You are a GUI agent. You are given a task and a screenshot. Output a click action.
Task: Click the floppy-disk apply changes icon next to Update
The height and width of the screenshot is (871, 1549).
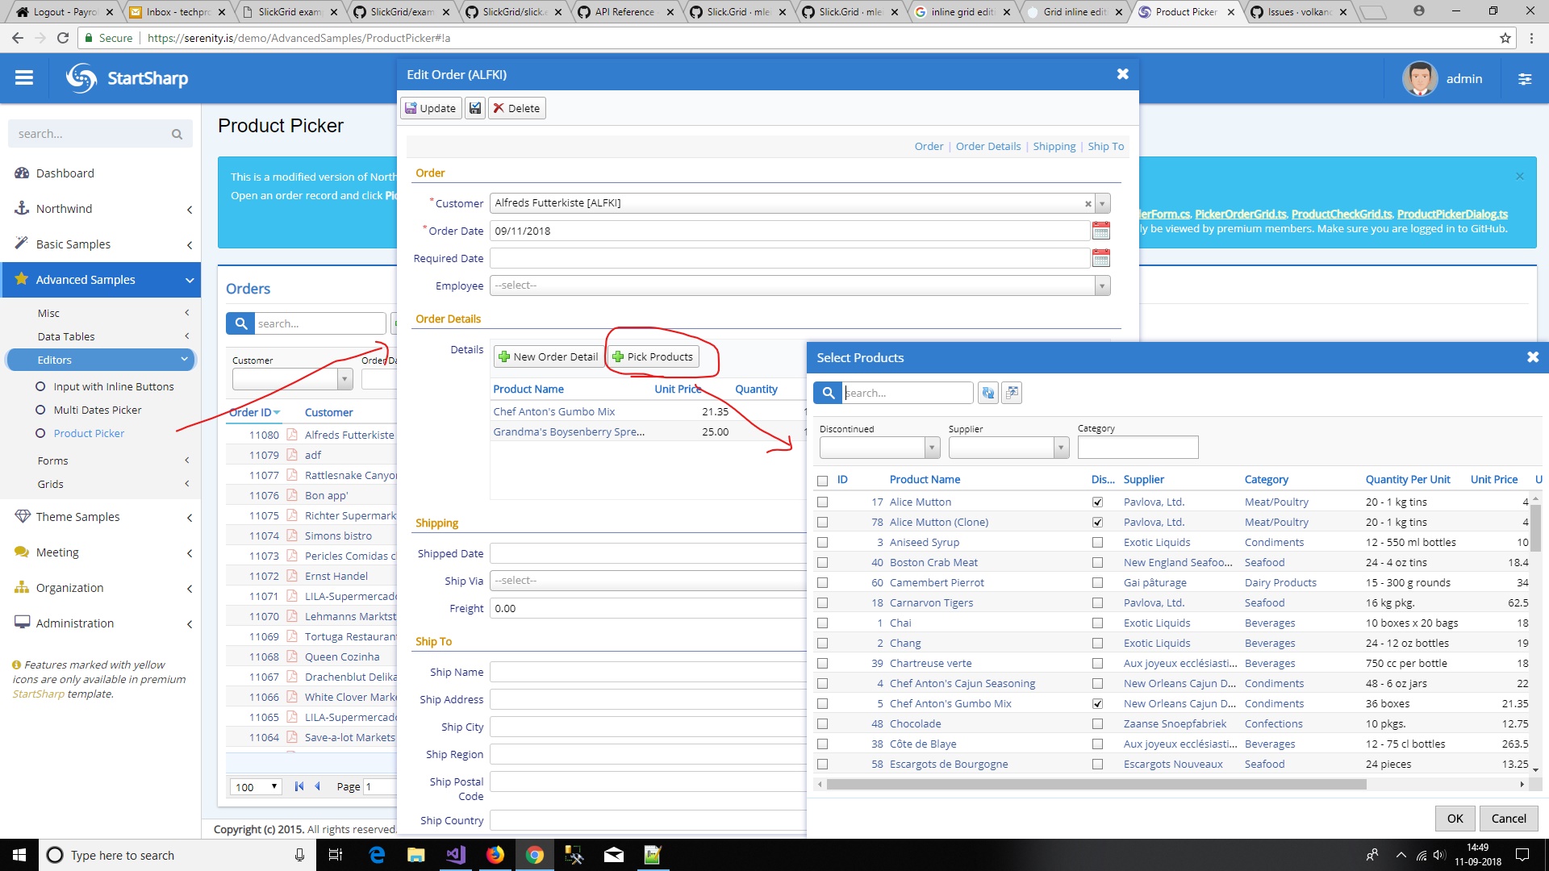pos(475,108)
